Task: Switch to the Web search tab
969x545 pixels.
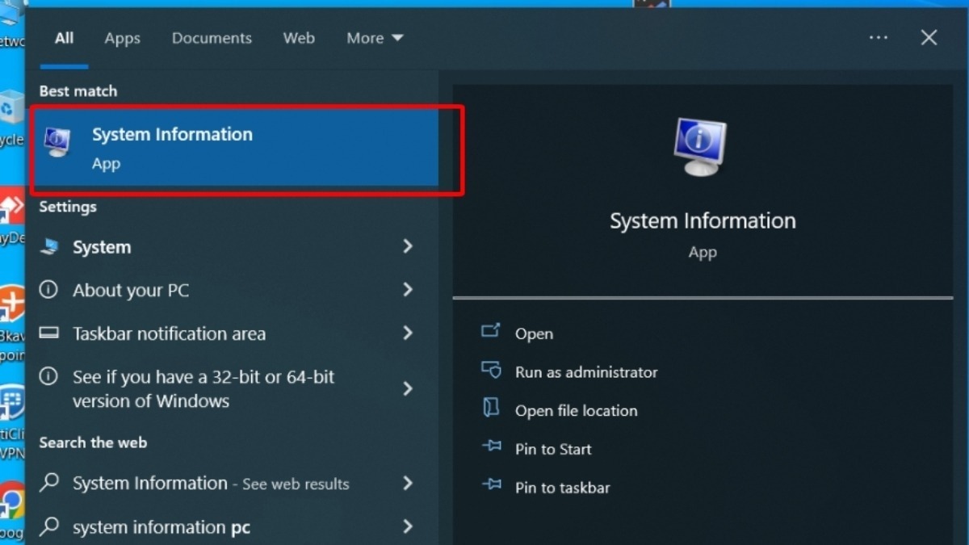Action: pyautogui.click(x=299, y=38)
